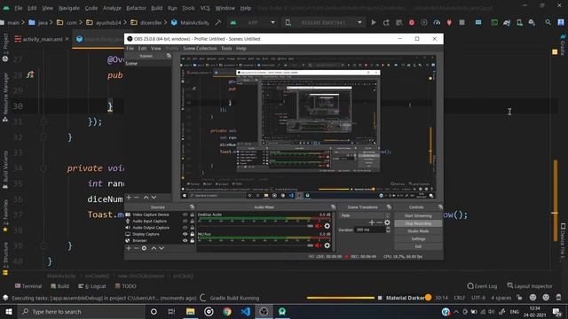Open source properties gear under Sources list
The width and height of the screenshot is (568, 319).
click(x=144, y=248)
